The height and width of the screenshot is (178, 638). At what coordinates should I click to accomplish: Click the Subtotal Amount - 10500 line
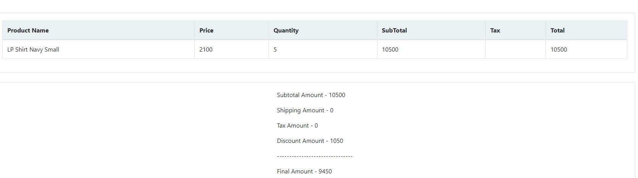[x=311, y=95]
